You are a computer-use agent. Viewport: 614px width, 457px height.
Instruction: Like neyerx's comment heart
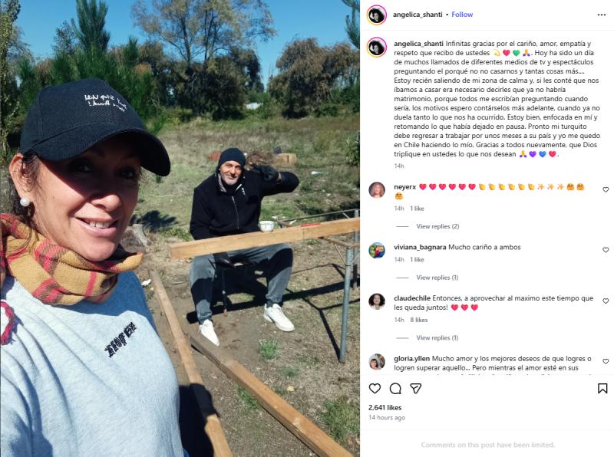tap(606, 189)
